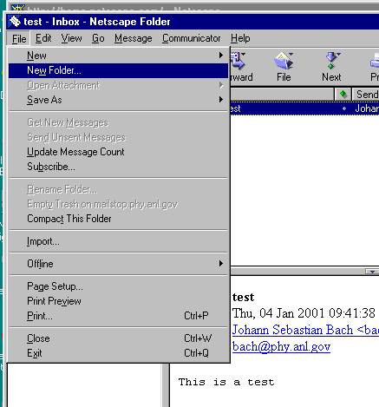This screenshot has height=407, width=379.
Task: Toggle the unread diamond on test message
Action: pos(344,108)
